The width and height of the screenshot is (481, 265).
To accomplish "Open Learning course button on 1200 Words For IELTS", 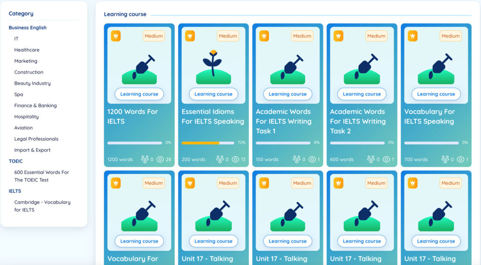I will pos(139,94).
